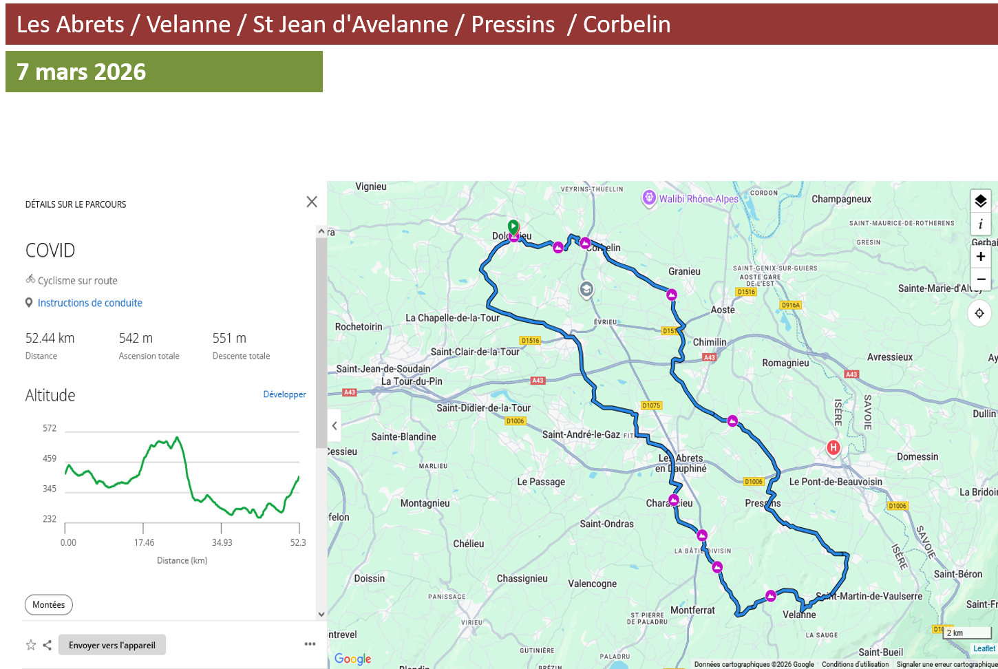The image size is (998, 669).
Task: Expand the altitude chart via Développer
Action: pyautogui.click(x=284, y=394)
